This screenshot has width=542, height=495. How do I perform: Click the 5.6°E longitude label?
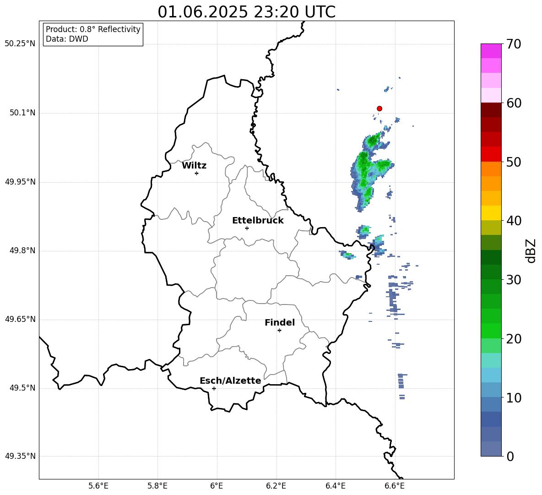(x=98, y=486)
